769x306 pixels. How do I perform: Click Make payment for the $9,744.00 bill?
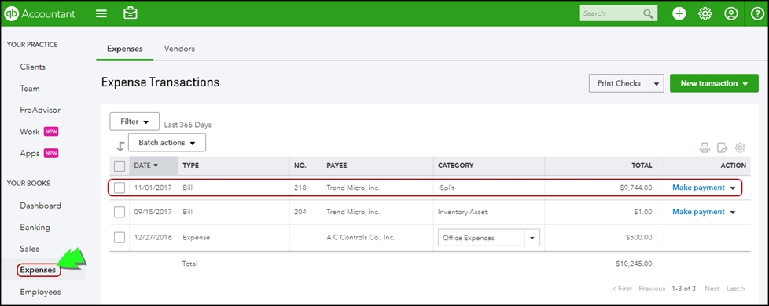pyautogui.click(x=698, y=188)
